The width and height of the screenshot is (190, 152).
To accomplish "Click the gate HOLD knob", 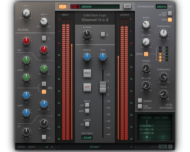I will (163, 94).
